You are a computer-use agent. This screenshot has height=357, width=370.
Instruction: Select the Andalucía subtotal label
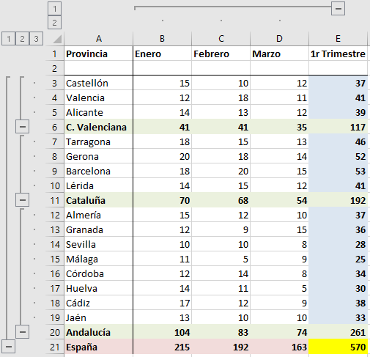pyautogui.click(x=99, y=332)
